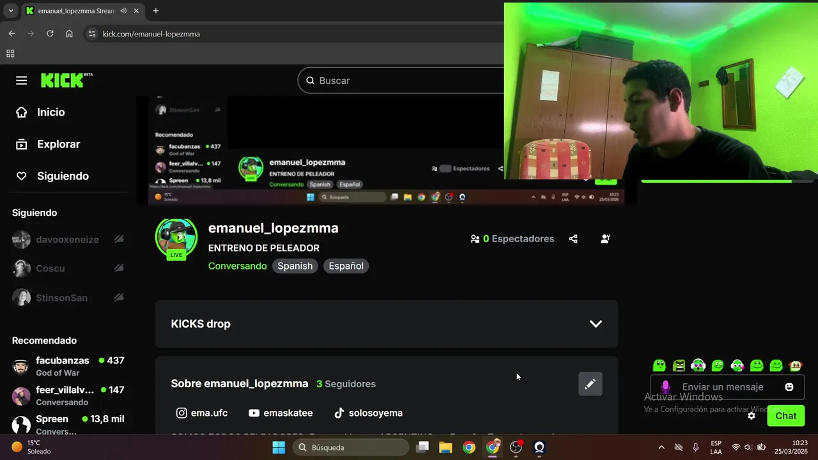Image resolution: width=818 pixels, height=460 pixels.
Task: Open feer_villalv recommended channel
Action: pos(68,395)
